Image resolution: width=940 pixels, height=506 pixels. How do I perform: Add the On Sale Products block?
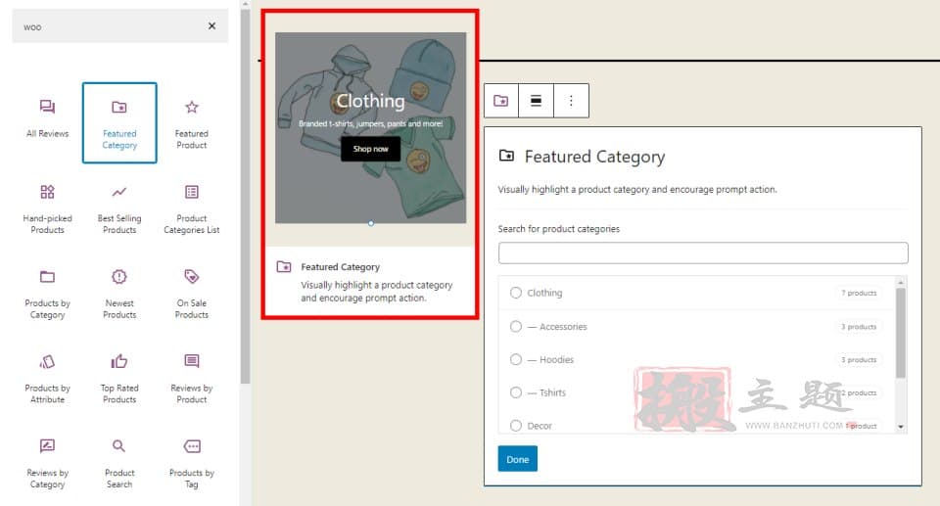(x=191, y=294)
